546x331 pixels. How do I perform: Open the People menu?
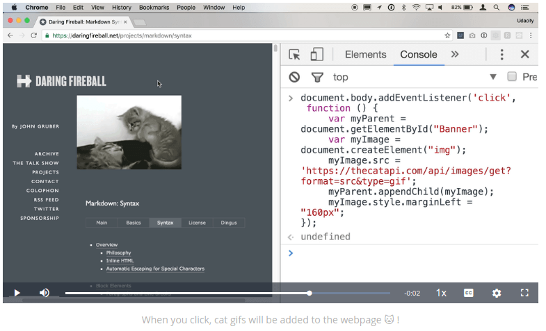pos(186,8)
